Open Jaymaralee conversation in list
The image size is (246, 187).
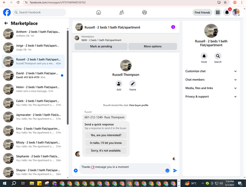click(33, 117)
